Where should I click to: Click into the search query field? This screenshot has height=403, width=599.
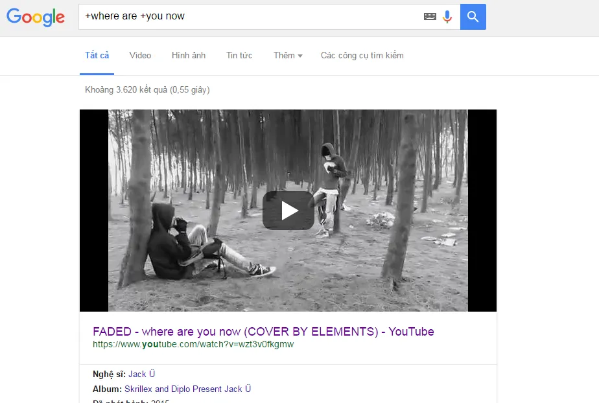click(x=250, y=17)
